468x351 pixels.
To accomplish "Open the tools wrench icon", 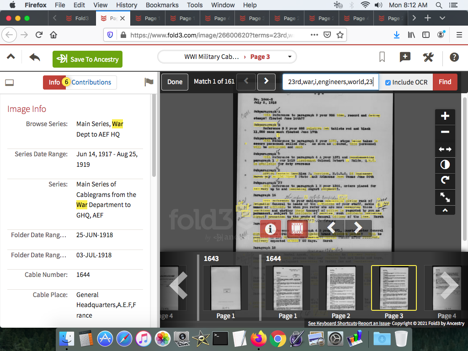I will [x=428, y=57].
